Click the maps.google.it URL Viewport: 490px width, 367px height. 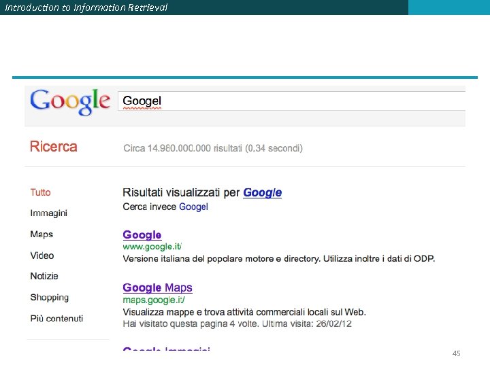coord(154,300)
